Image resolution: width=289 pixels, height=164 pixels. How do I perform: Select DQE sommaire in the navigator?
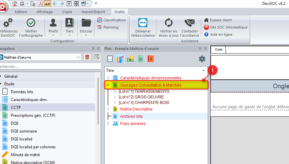[24, 131]
